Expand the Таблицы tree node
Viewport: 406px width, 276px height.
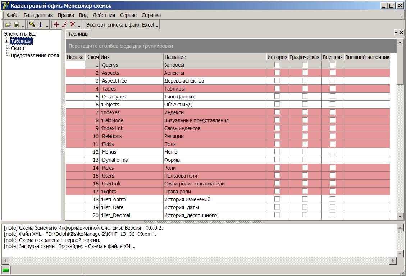[6, 41]
